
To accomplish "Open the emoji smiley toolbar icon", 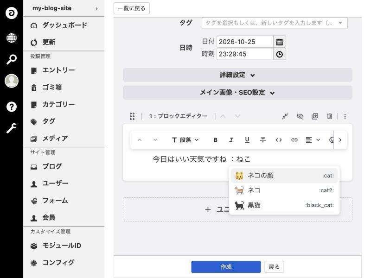I will (x=332, y=140).
